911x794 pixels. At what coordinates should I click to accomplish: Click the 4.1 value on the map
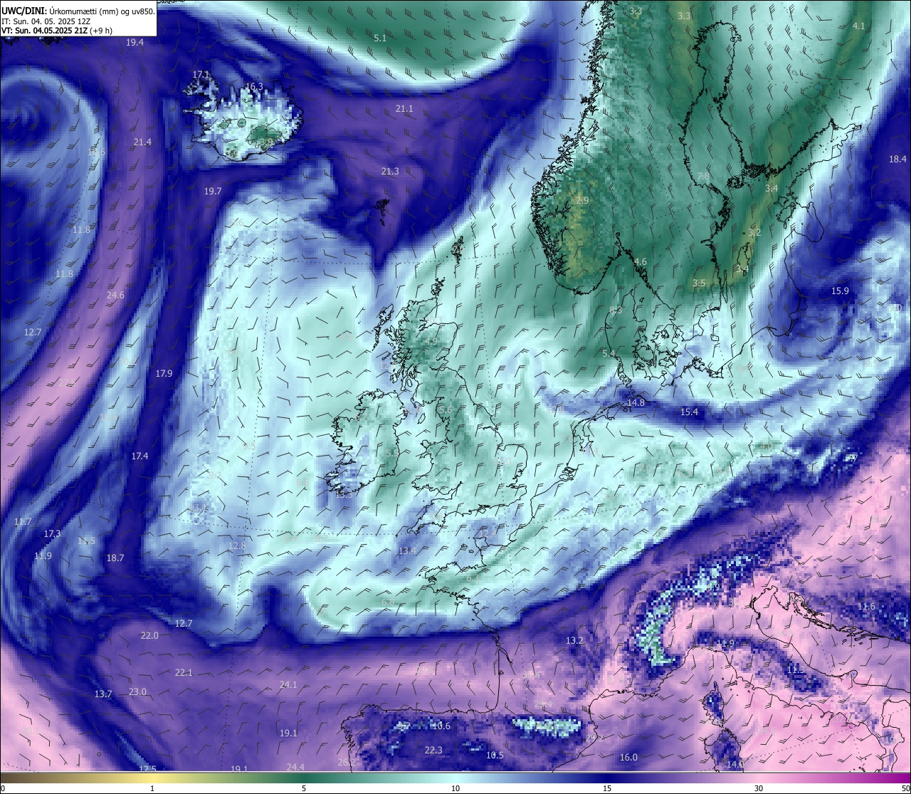point(859,26)
